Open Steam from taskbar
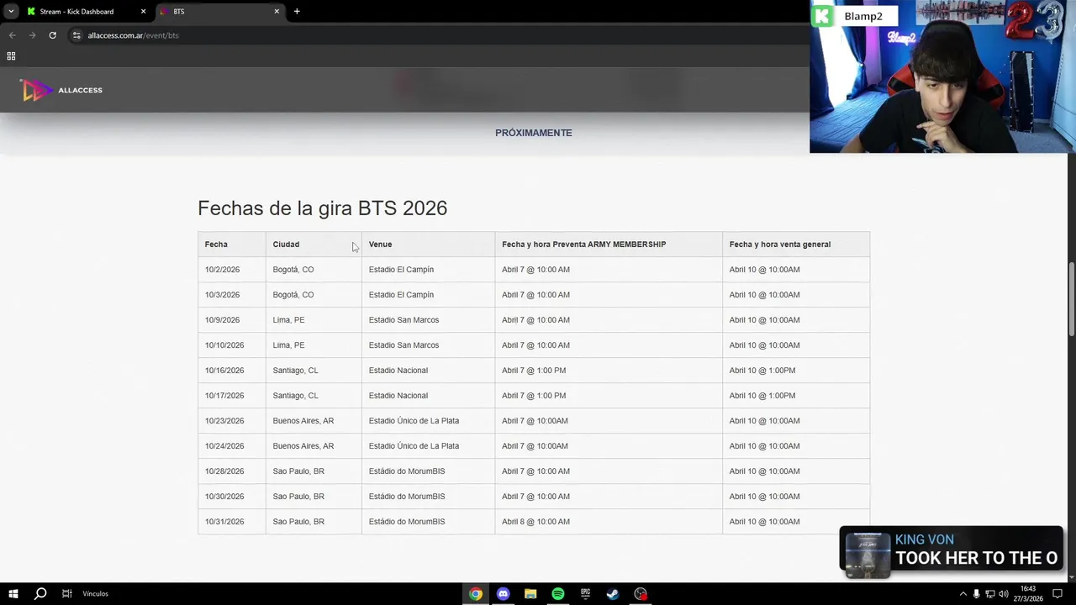Image resolution: width=1076 pixels, height=605 pixels. pos(613,594)
